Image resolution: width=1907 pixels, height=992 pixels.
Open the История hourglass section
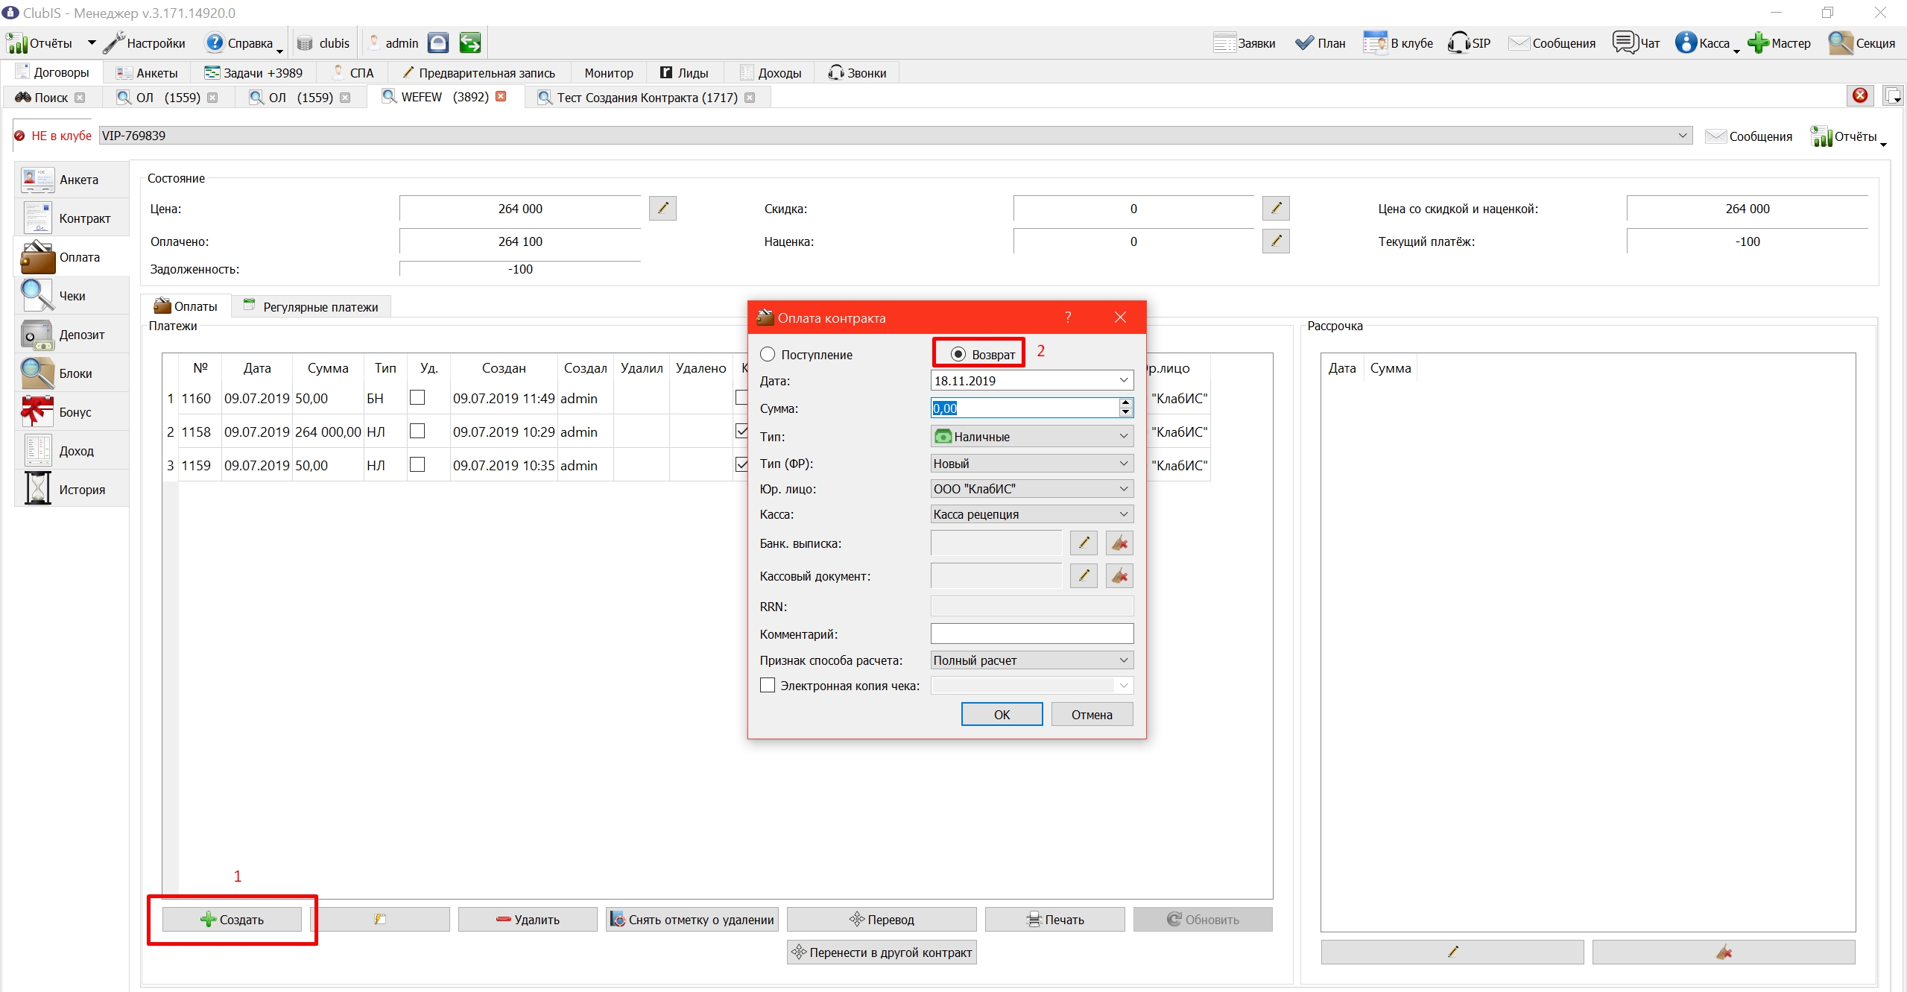(x=72, y=490)
